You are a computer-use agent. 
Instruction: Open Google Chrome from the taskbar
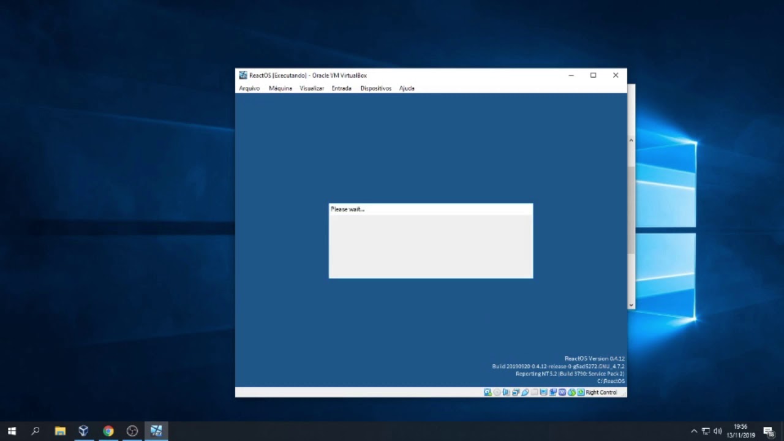click(x=108, y=431)
